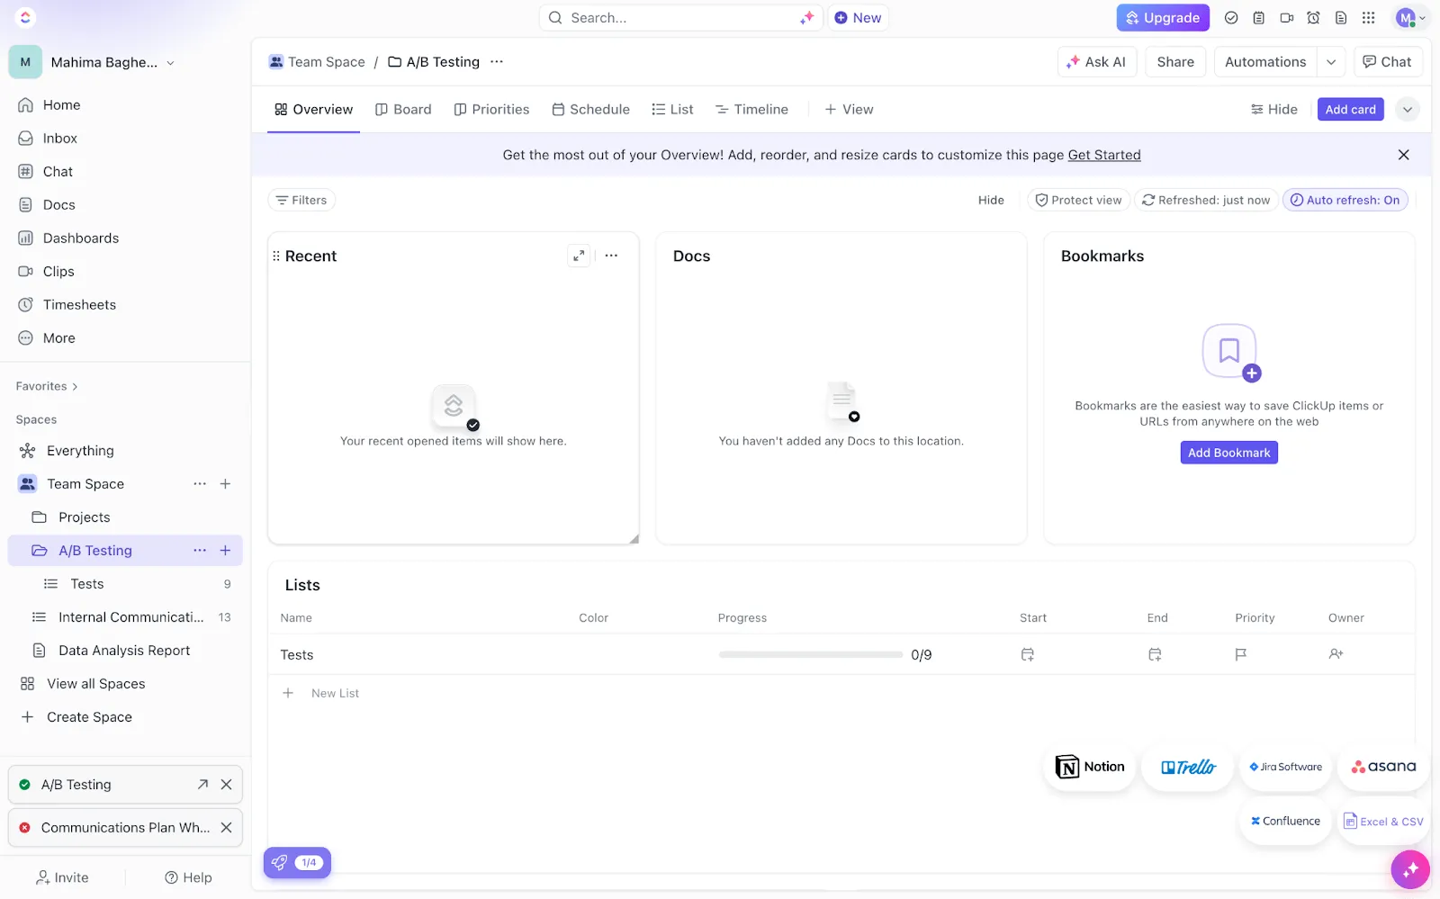Set end date for Tests list
Screen dimensions: 1440x899
(x=1155, y=654)
